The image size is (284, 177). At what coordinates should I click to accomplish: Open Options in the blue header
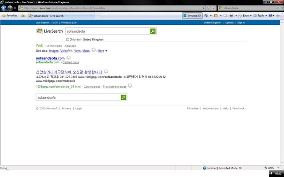tap(229, 23)
